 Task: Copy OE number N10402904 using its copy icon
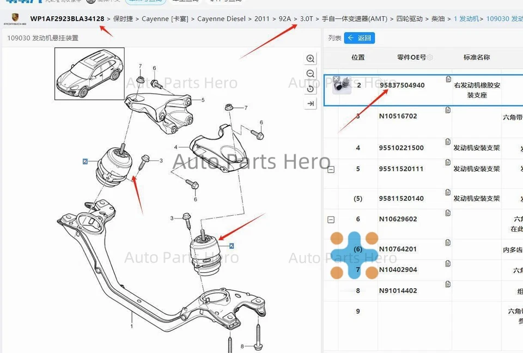point(448,264)
